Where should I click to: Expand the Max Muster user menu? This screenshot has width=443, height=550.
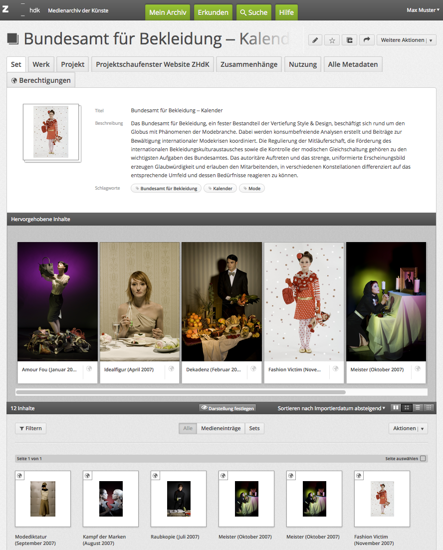pyautogui.click(x=423, y=10)
